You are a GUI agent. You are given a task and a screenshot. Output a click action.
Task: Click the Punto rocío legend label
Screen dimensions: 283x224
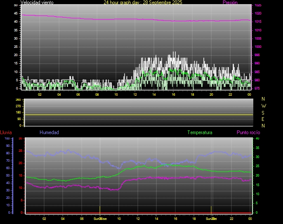[248, 132]
